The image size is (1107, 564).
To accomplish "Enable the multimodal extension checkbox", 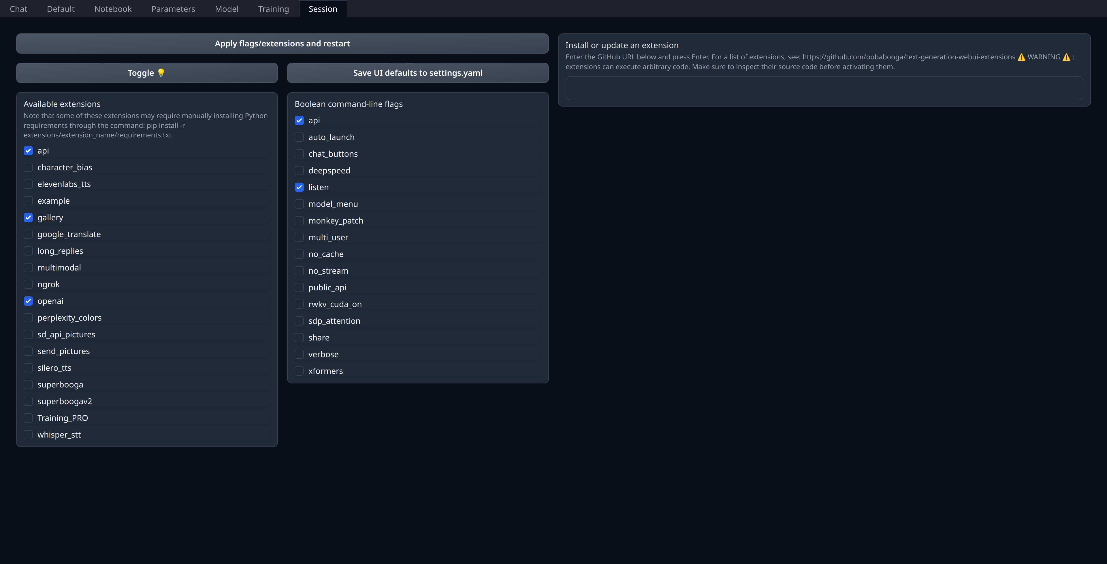I will pyautogui.click(x=27, y=268).
